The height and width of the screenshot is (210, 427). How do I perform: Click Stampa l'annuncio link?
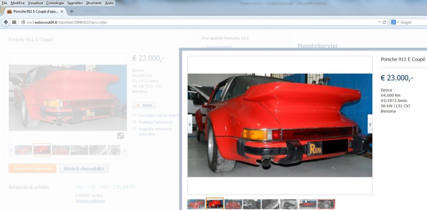tap(156, 122)
